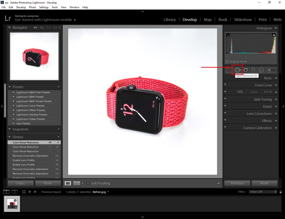Click the Paste button

[48, 183]
